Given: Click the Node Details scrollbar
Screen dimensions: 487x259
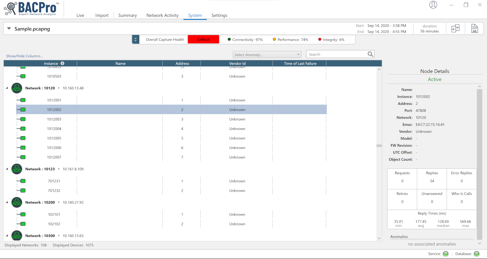Looking at the screenshot, I should tap(479, 164).
